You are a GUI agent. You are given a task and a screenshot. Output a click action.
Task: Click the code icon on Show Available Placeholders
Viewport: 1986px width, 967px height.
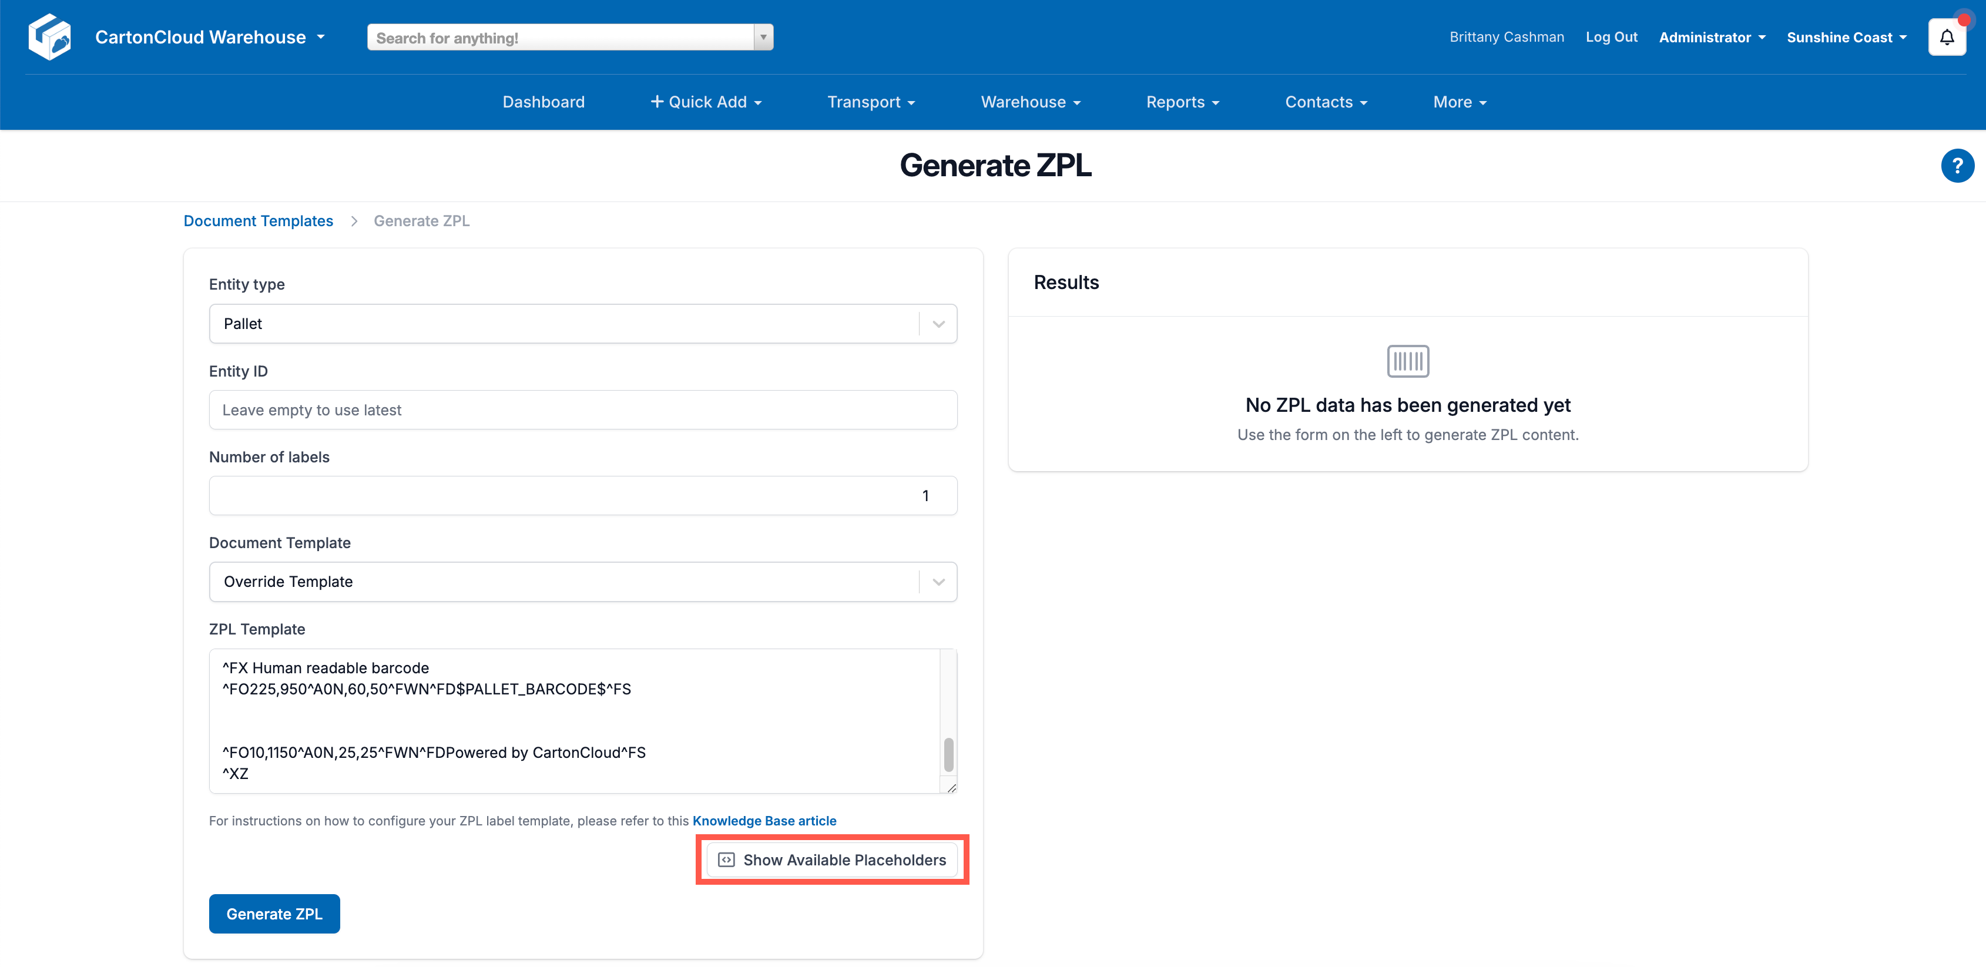(726, 860)
